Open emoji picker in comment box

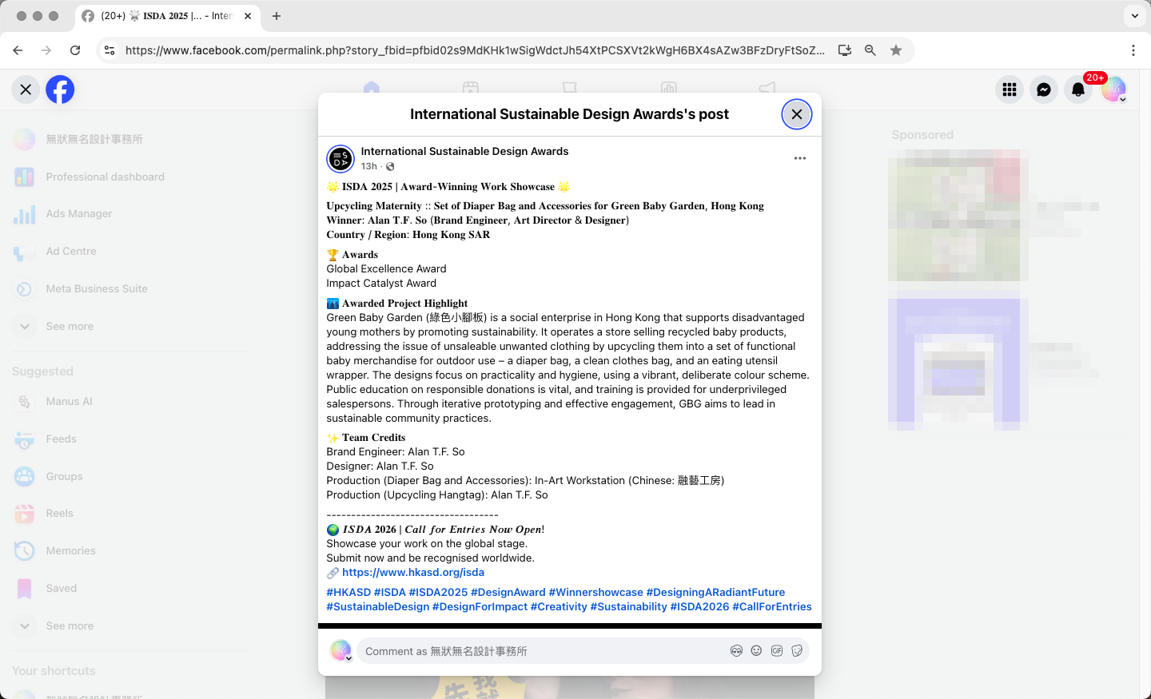(x=756, y=651)
